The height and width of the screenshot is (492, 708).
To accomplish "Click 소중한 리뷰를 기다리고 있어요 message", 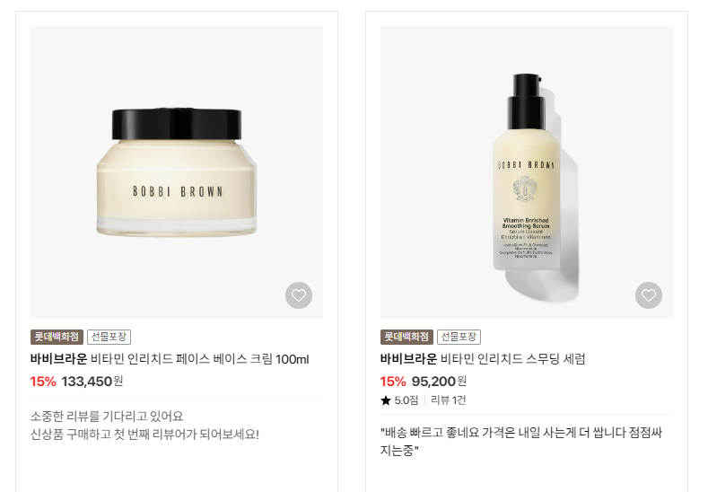I will tap(107, 416).
